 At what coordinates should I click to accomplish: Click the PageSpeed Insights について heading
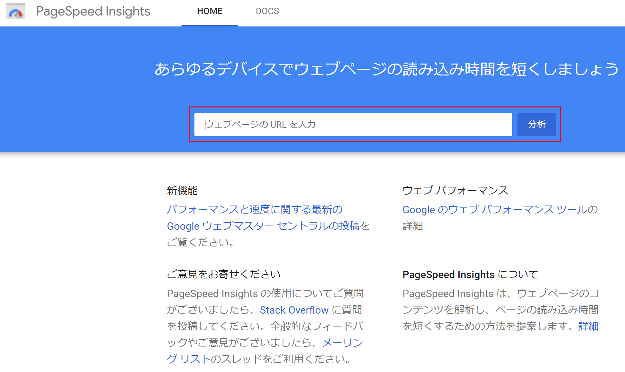pyautogui.click(x=470, y=274)
